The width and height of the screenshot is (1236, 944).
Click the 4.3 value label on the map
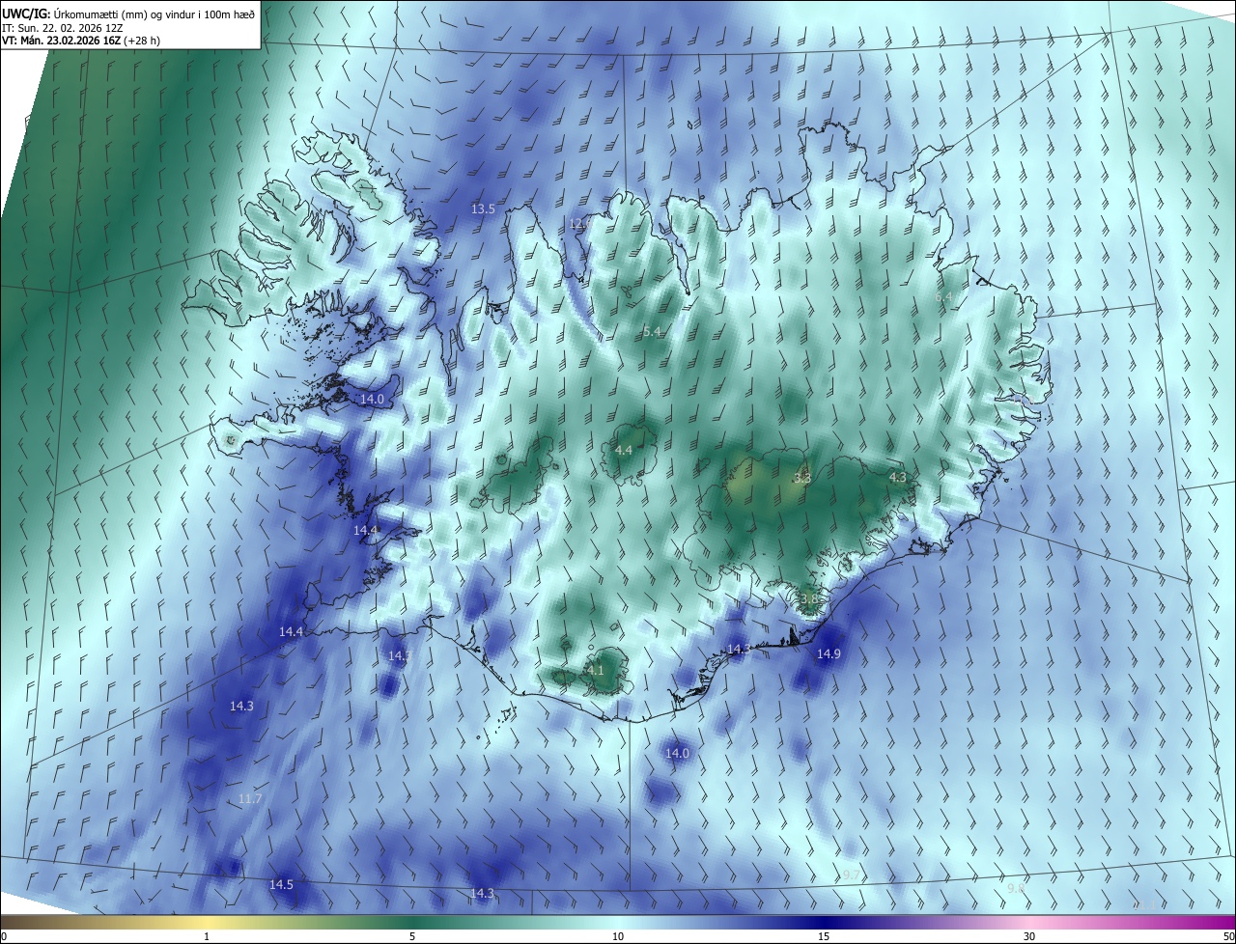(x=897, y=477)
